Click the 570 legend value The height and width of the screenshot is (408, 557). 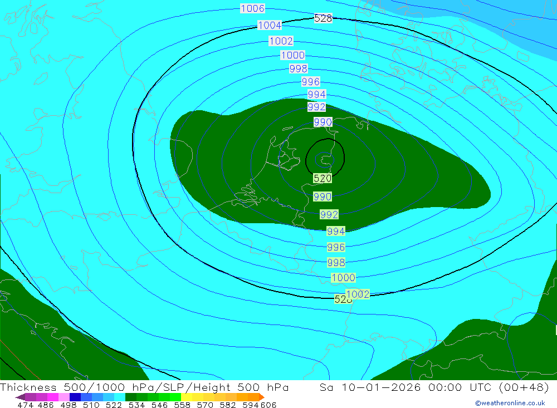point(204,405)
